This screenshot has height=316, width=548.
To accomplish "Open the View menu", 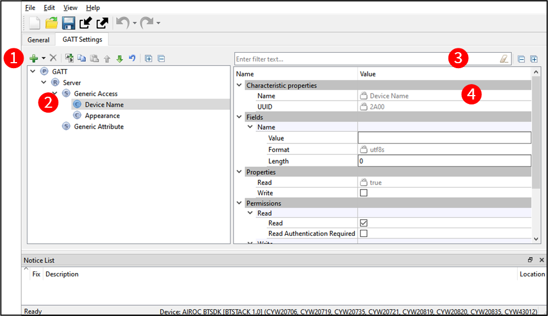I will click(x=70, y=8).
